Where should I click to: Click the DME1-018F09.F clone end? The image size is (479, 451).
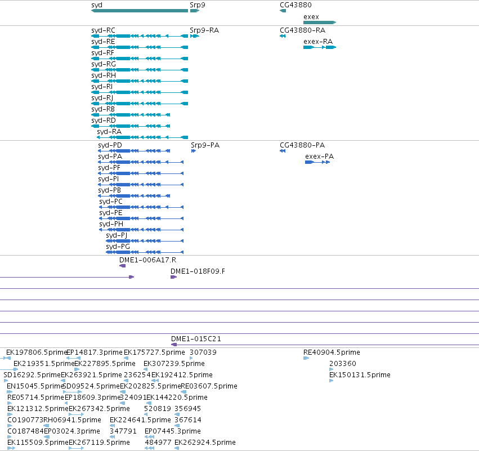click(x=174, y=277)
